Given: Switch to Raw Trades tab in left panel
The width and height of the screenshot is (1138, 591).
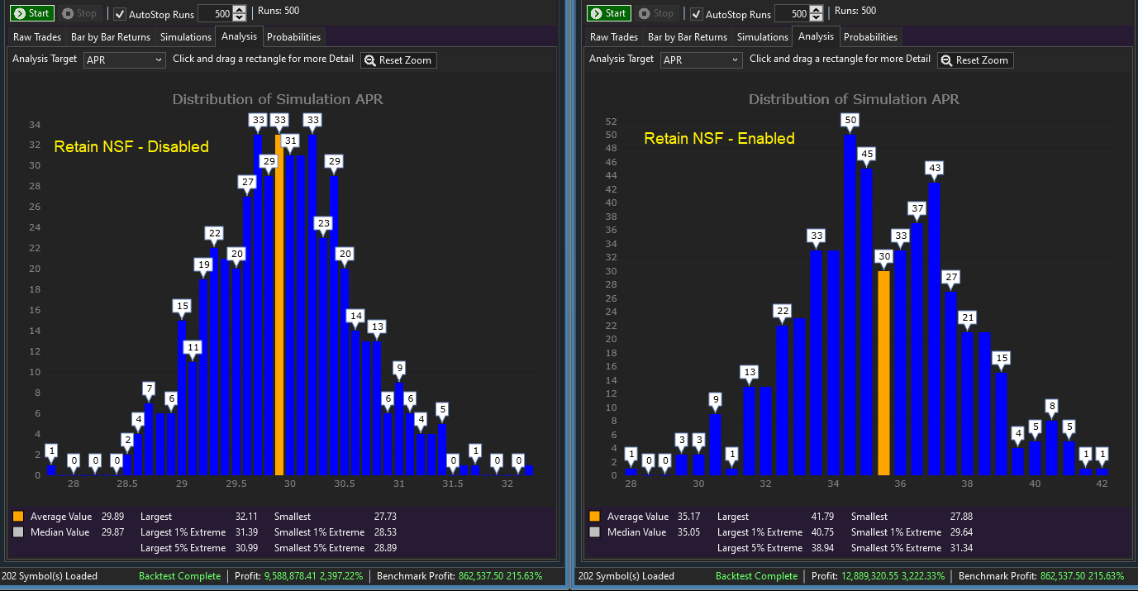Looking at the screenshot, I should click(36, 37).
